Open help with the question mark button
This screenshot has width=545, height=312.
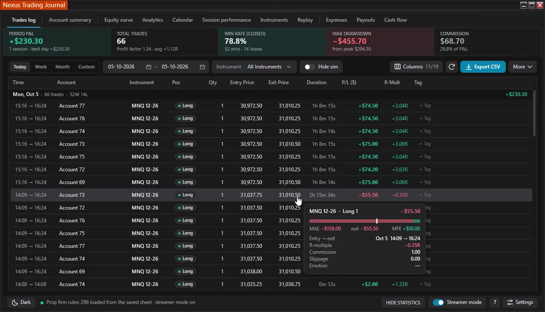point(495,302)
